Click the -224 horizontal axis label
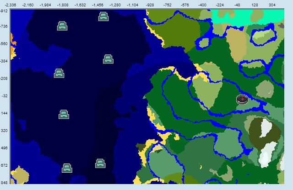The width and height of the screenshot is (293, 190). tap(220, 5)
